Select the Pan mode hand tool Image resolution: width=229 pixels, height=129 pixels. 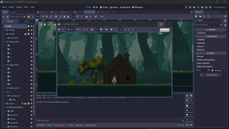pos(64,17)
